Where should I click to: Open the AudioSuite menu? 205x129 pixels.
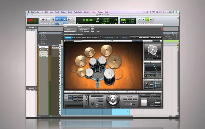(78, 12)
